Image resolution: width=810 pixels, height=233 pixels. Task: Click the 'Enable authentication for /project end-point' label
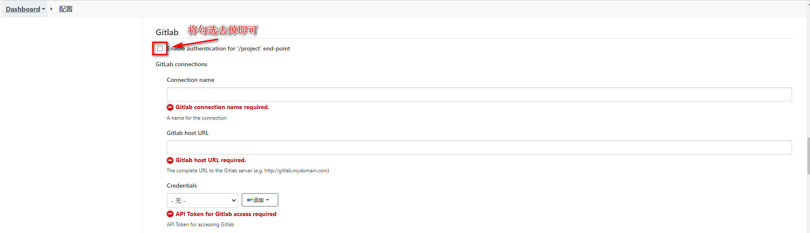(x=230, y=49)
